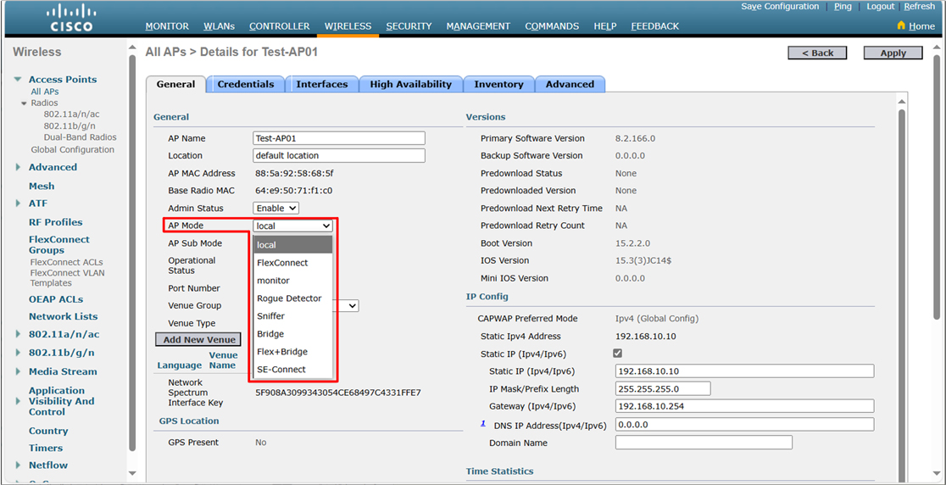Open Global Configuration in sidebar
This screenshot has height=485, width=946.
point(72,149)
